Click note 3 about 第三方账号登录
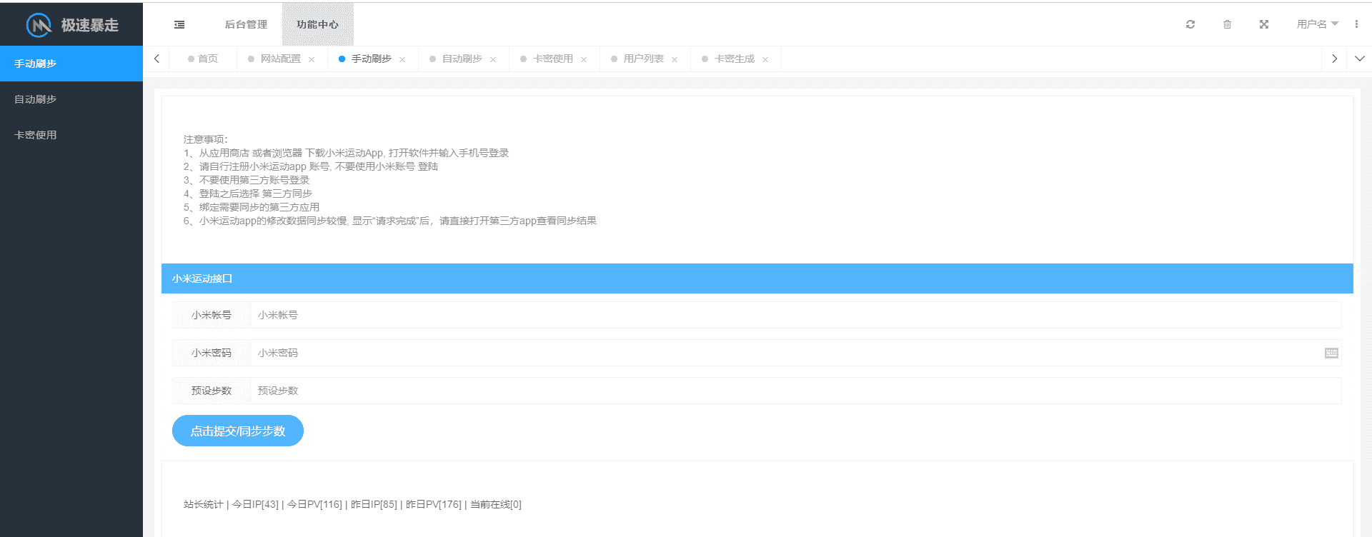The image size is (1372, 537). tap(247, 180)
